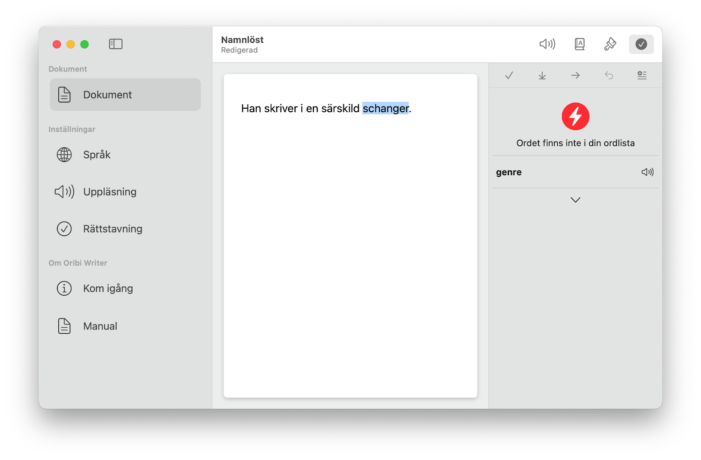
Task: Play pronunciation of suggestion genre
Action: pyautogui.click(x=648, y=172)
